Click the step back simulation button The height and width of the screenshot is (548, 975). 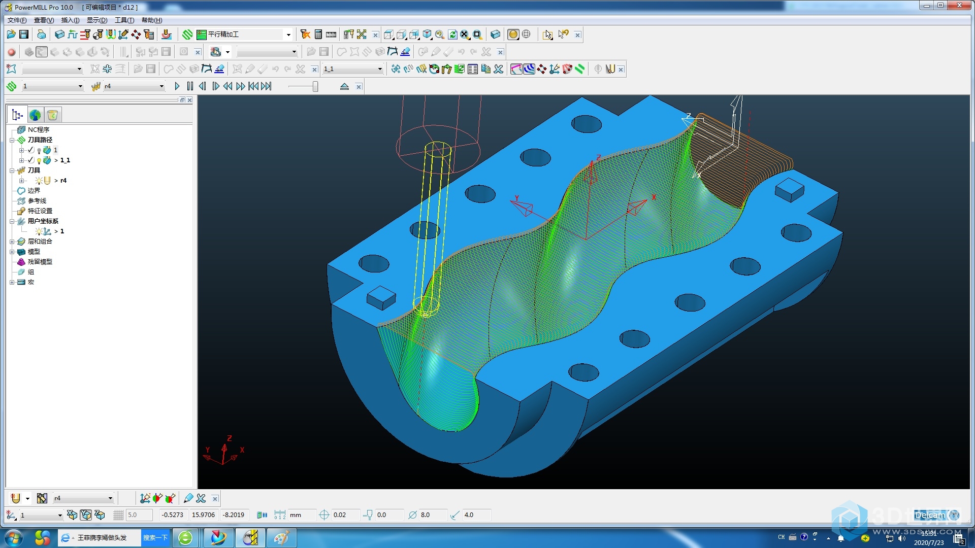pyautogui.click(x=203, y=86)
